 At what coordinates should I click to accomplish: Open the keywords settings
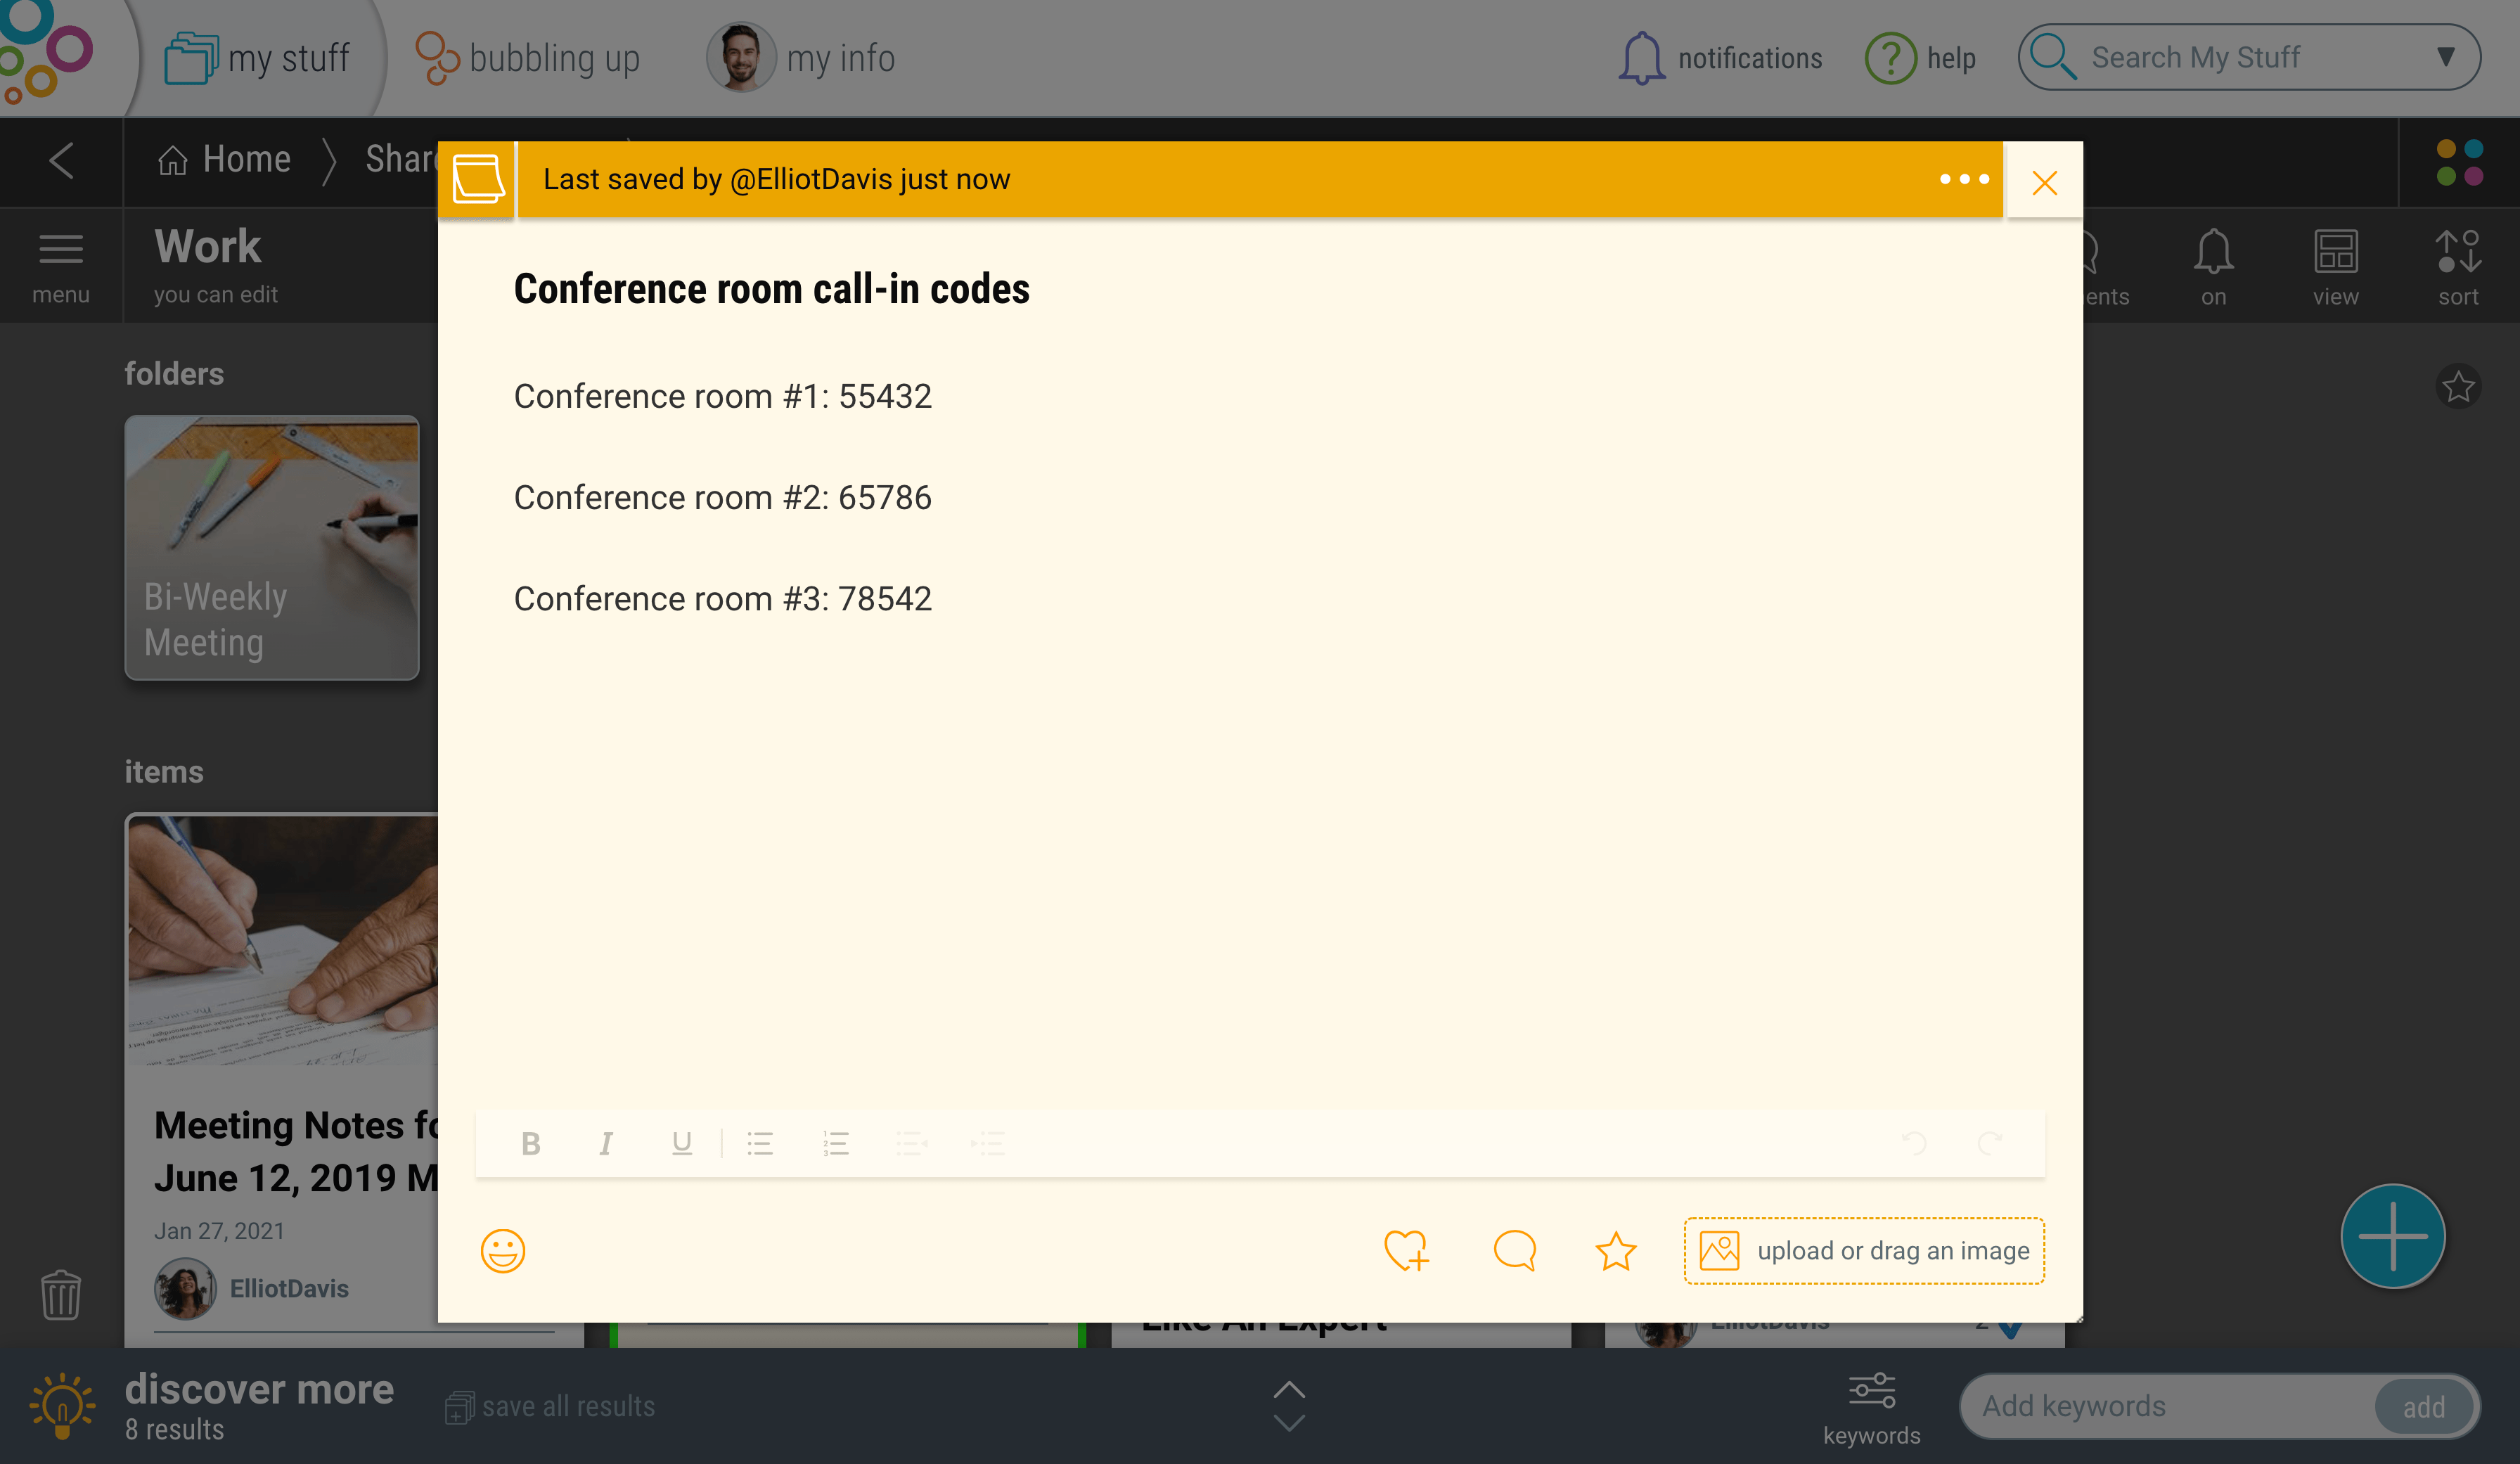click(x=1871, y=1409)
